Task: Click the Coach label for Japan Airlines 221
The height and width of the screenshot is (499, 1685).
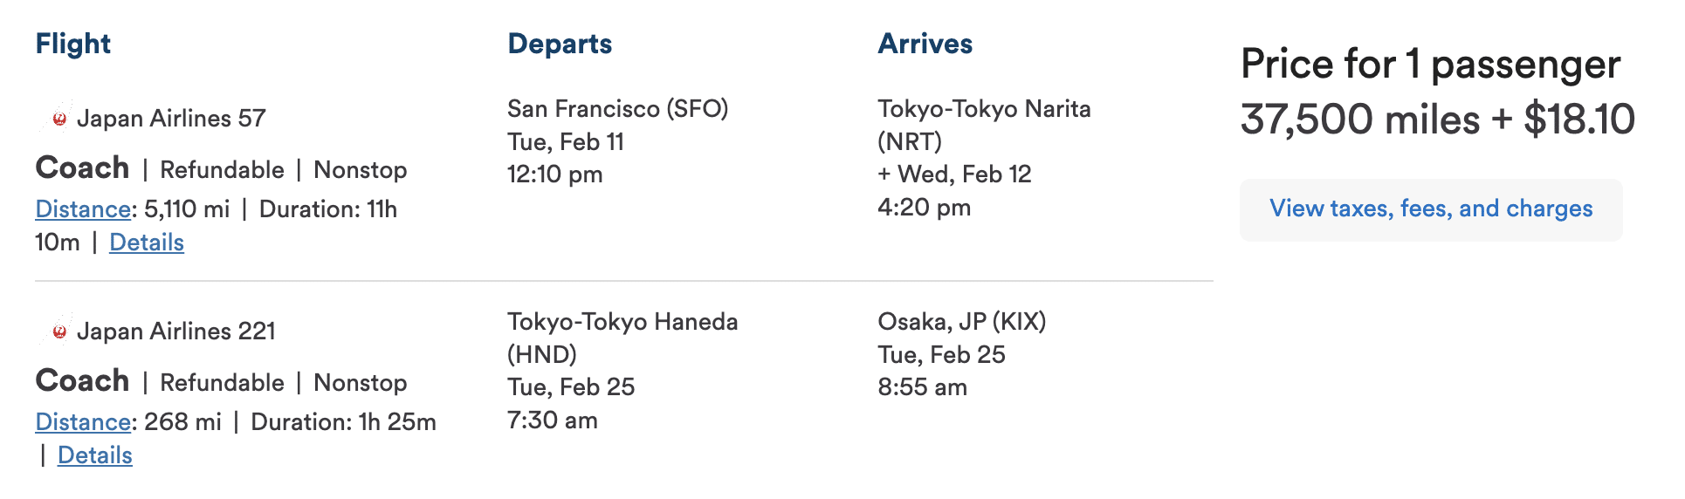Action: 82,380
